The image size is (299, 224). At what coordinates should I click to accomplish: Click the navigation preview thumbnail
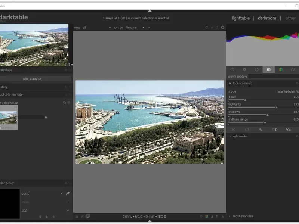(x=34, y=45)
